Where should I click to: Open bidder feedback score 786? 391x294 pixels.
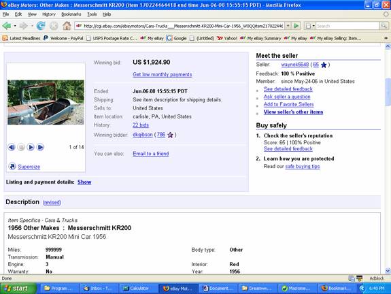(161, 135)
